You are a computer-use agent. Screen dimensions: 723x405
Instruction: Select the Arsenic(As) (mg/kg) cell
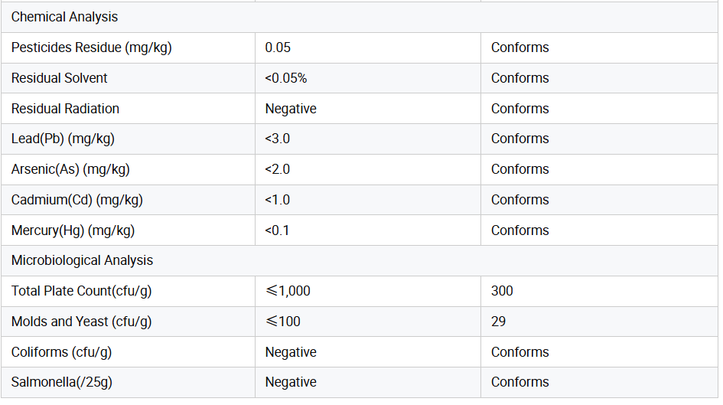pos(76,169)
